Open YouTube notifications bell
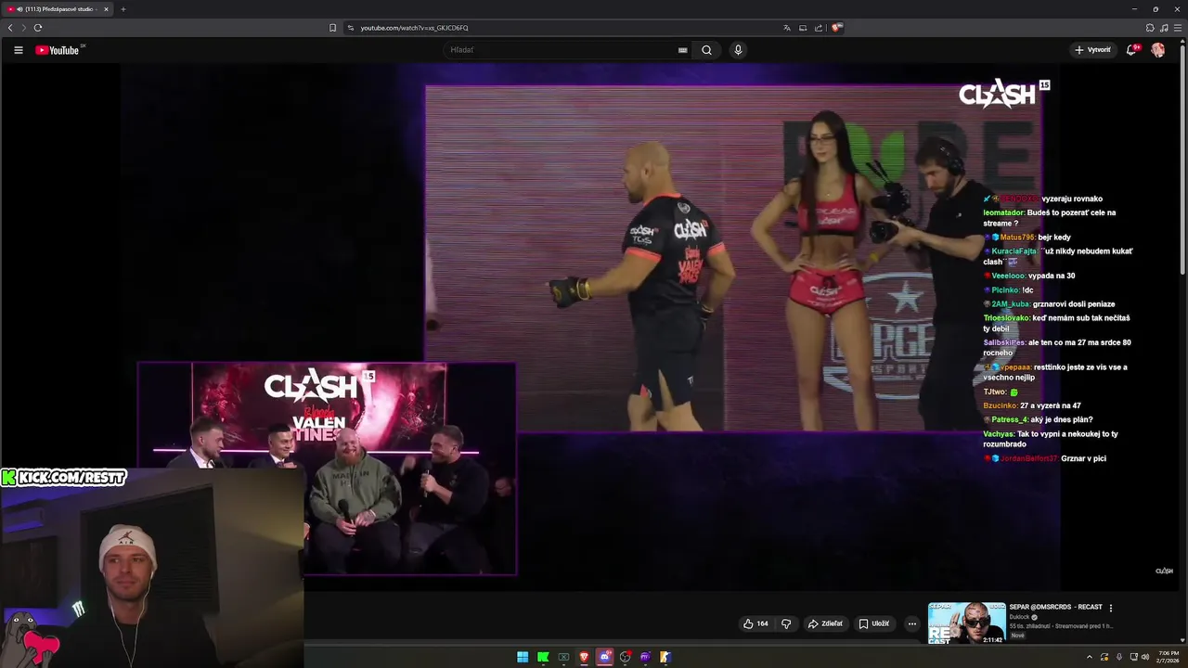Screen dimensions: 1188x668 coord(1131,50)
